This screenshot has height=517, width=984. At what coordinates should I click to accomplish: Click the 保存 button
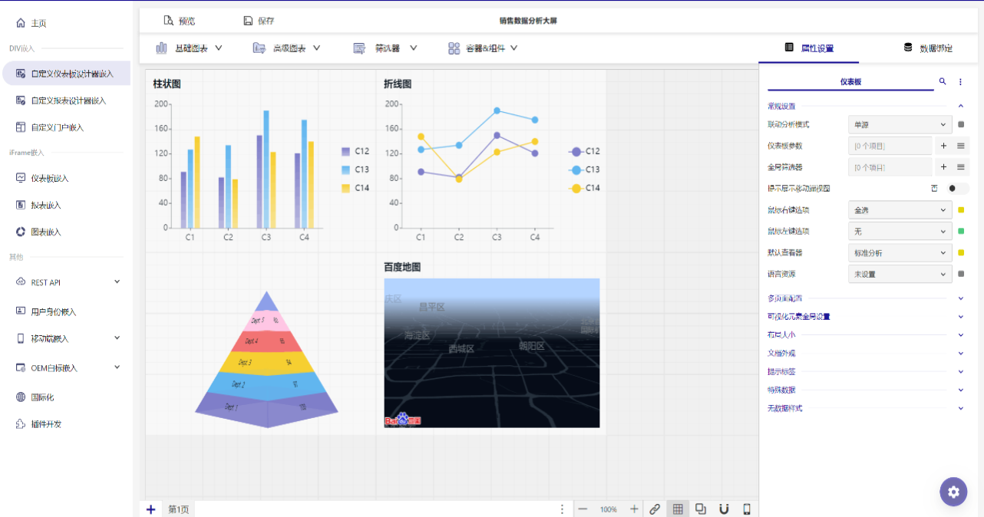point(259,21)
